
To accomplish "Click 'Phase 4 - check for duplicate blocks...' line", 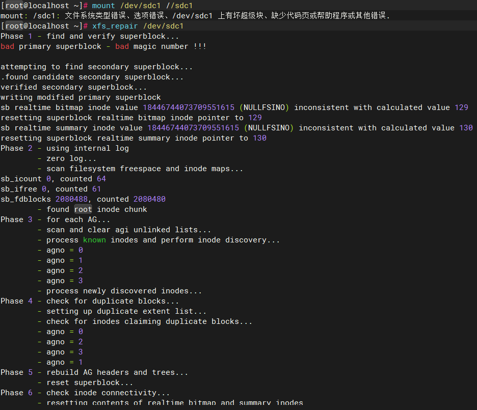I will (90, 301).
